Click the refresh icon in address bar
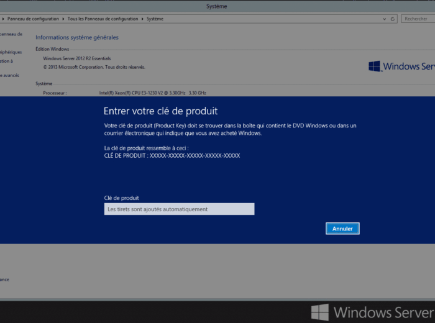Screen dimensions: 435x323 click(393, 19)
